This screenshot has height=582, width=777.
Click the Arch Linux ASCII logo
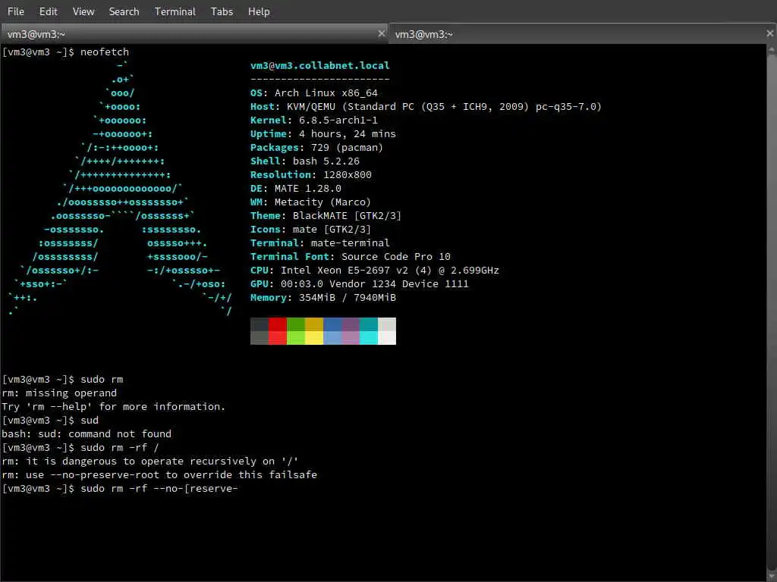coord(120,188)
